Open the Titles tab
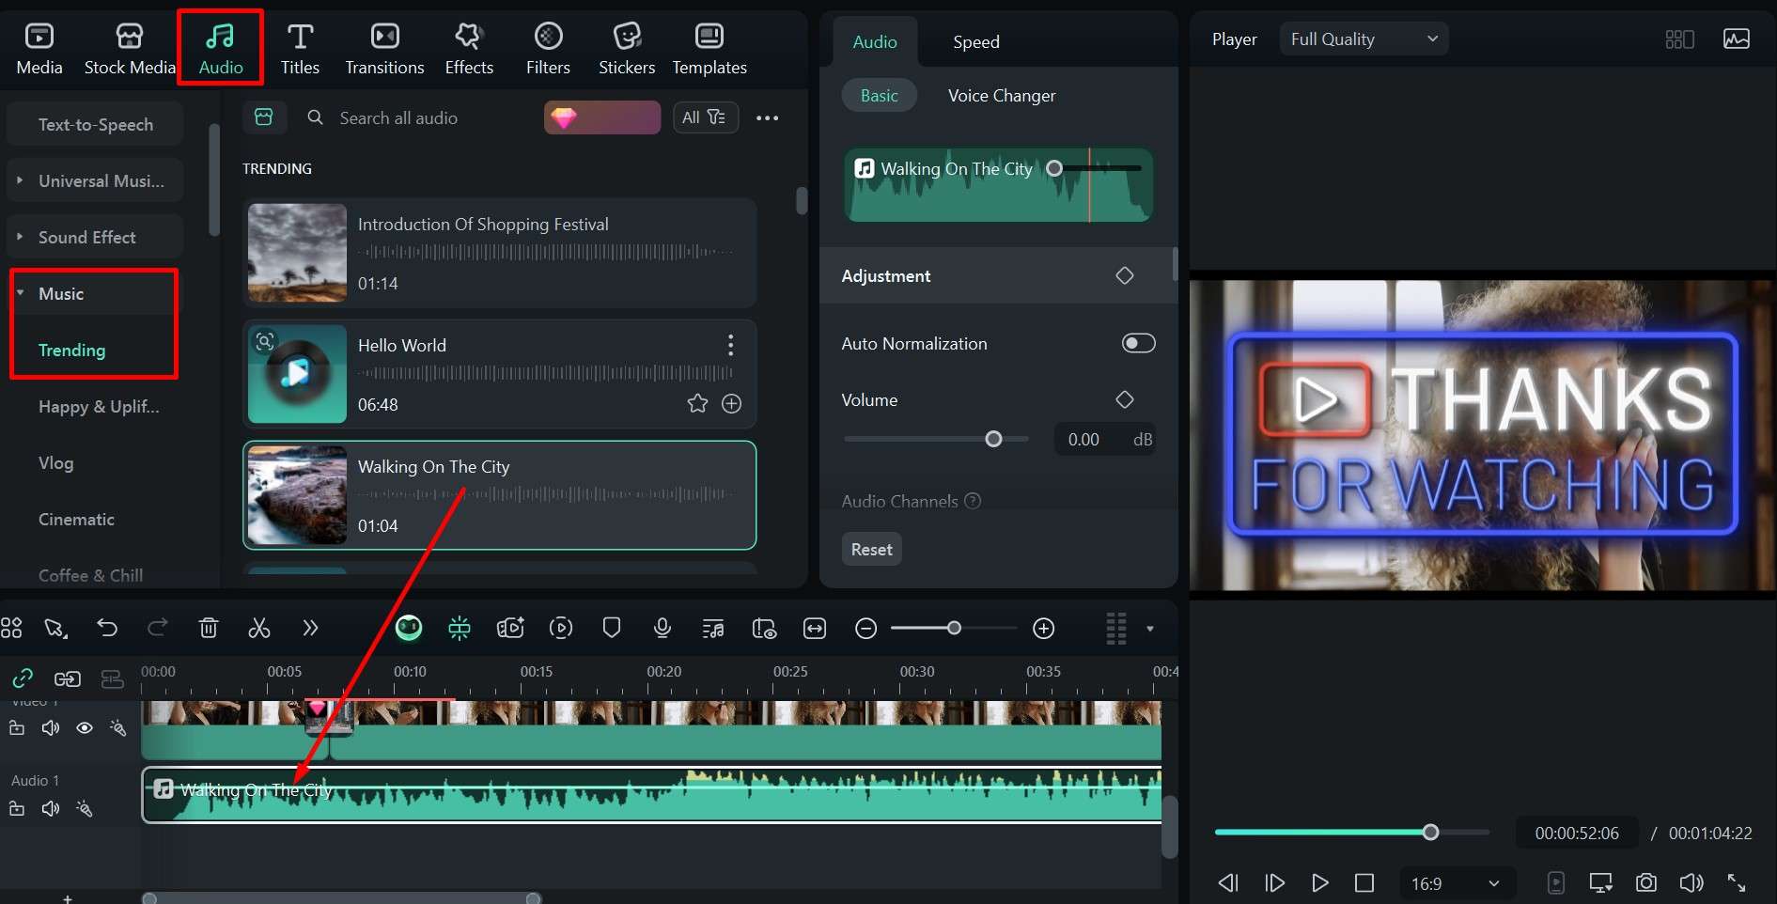This screenshot has width=1777, height=904. pos(300,49)
